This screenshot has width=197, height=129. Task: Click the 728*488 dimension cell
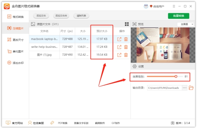click(x=67, y=39)
